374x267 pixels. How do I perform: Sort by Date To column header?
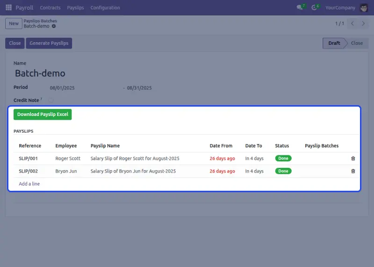tap(253, 146)
